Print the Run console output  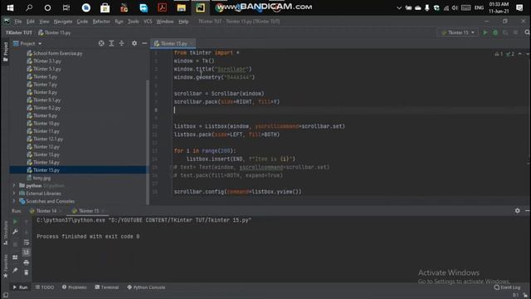point(27,262)
